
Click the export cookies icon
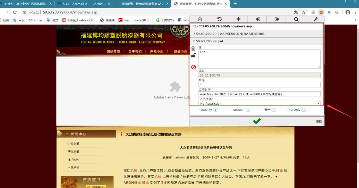(277, 19)
